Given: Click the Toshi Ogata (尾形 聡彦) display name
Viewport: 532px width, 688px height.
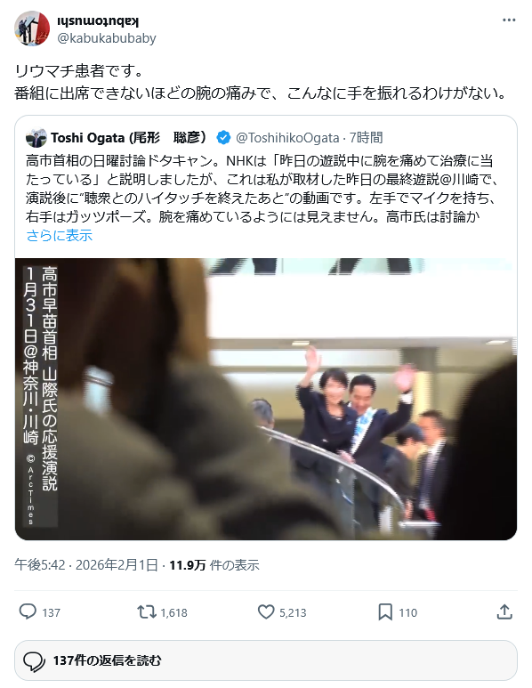Looking at the screenshot, I should point(128,138).
